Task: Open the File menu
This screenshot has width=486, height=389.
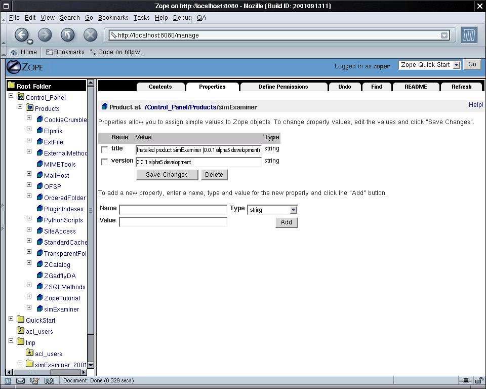Action: (x=14, y=18)
